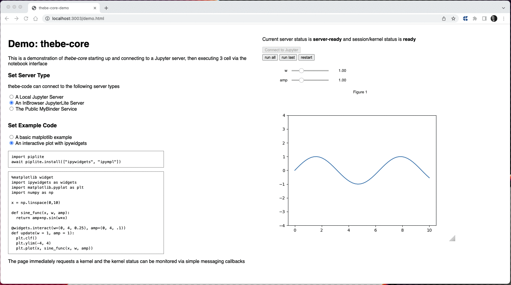Screen dimensions: 511x285
Task: Select A Local Jupyter Server option
Action: point(11,97)
